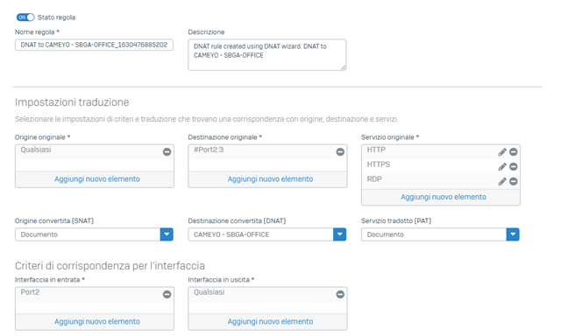Viewport: 561px width, 336px height.
Task: Add new element under Servizio originale
Action: [444, 197]
